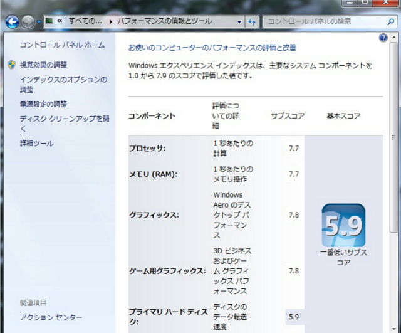The width and height of the screenshot is (401, 333).
Task: Click the コンポーネント column header
Action: 152,116
